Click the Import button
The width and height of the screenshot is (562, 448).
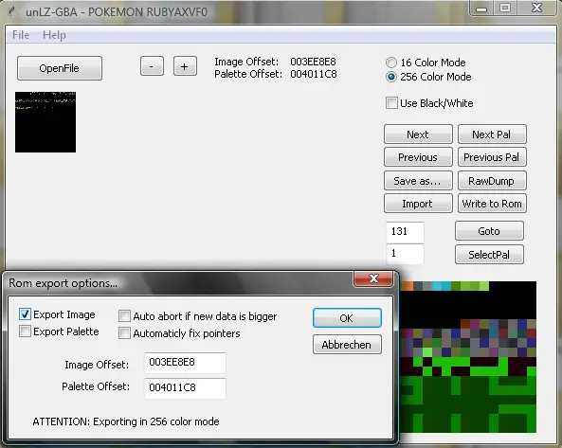click(418, 204)
